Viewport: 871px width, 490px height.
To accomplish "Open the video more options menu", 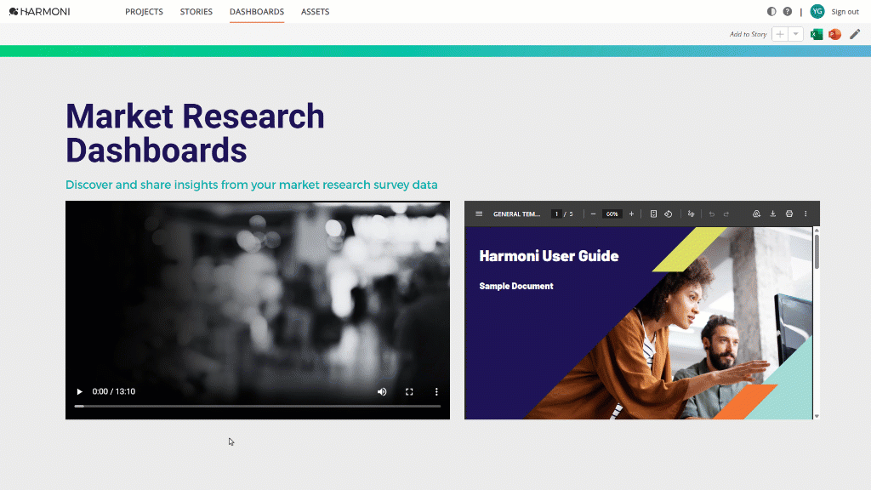I will (436, 391).
